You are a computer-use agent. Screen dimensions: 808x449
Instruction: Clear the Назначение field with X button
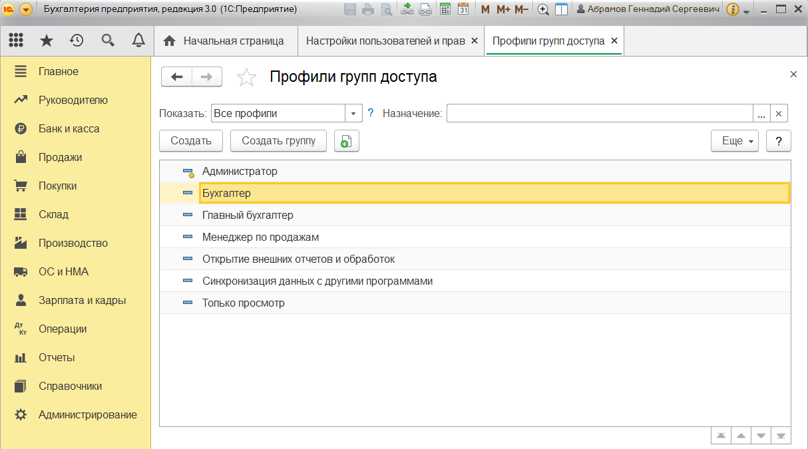tap(779, 114)
